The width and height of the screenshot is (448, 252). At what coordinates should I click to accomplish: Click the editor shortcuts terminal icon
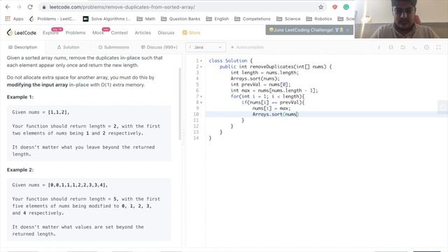click(414, 48)
